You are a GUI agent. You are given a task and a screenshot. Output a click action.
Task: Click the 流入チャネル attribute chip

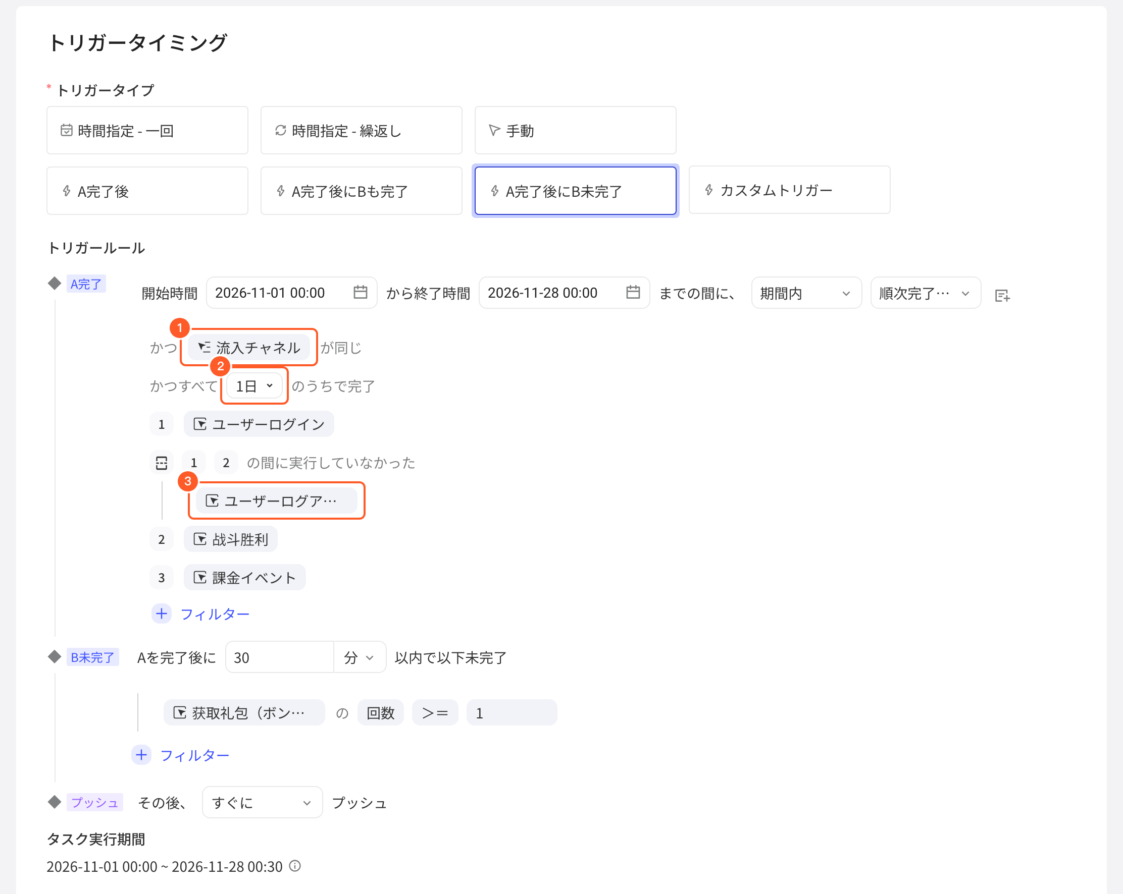tap(249, 348)
